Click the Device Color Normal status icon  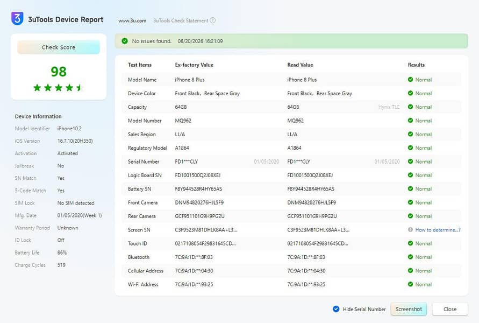[x=410, y=93]
